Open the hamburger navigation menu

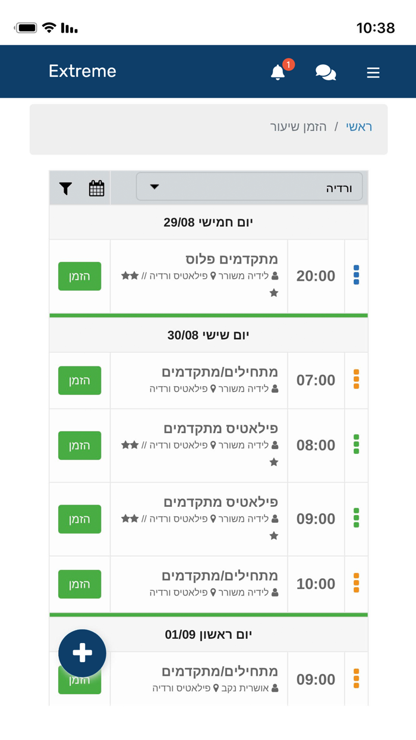point(373,72)
